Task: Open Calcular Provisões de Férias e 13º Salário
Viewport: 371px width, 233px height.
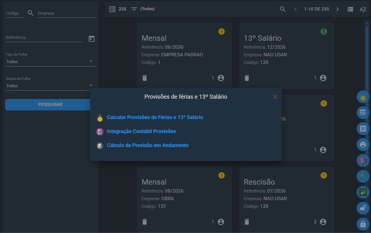Action: [155, 117]
